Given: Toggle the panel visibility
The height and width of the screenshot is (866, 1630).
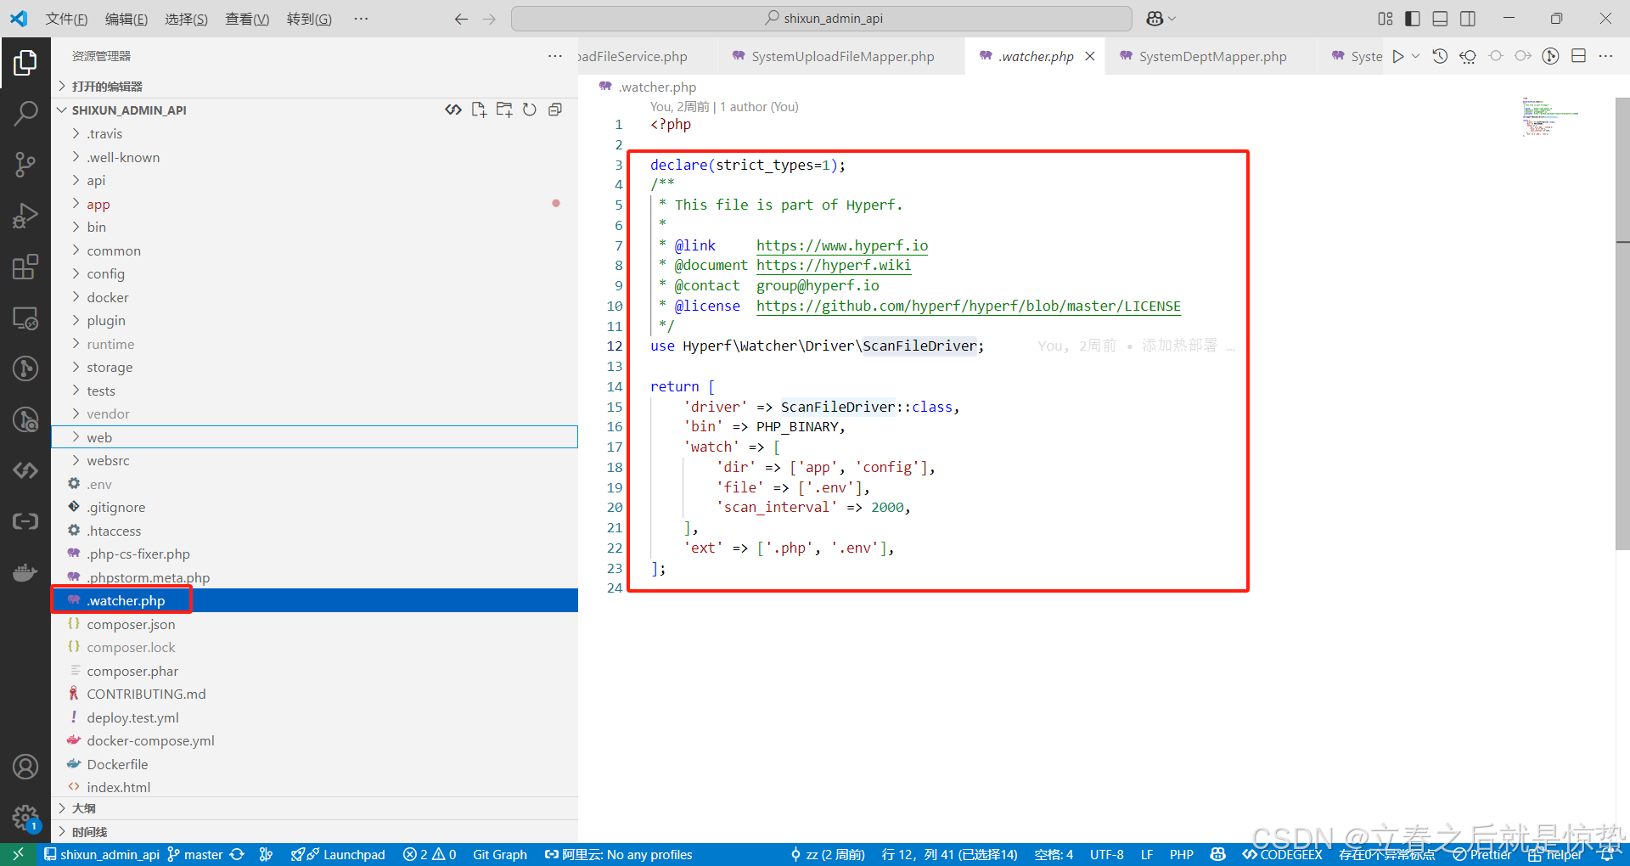Looking at the screenshot, I should (1440, 18).
